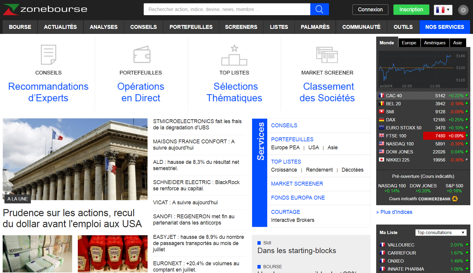Click the euro banknotes thumbnail

tap(37, 254)
